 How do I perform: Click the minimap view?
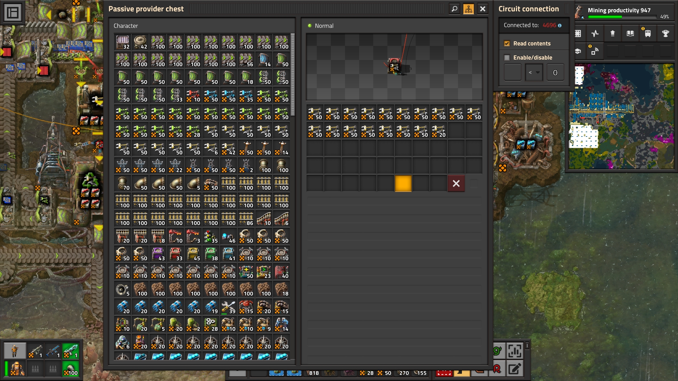(621, 116)
